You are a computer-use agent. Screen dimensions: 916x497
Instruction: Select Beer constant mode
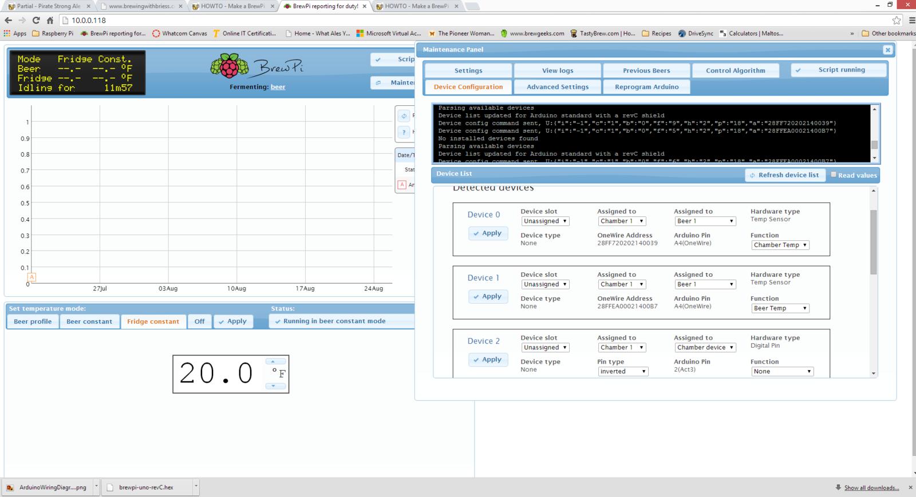click(x=89, y=321)
